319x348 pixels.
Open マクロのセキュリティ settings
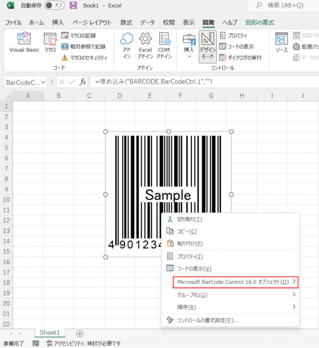84,58
